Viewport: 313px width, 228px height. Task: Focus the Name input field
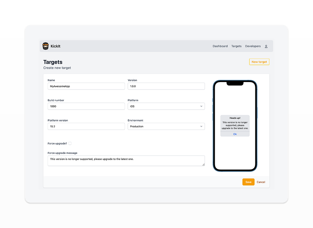coord(86,86)
